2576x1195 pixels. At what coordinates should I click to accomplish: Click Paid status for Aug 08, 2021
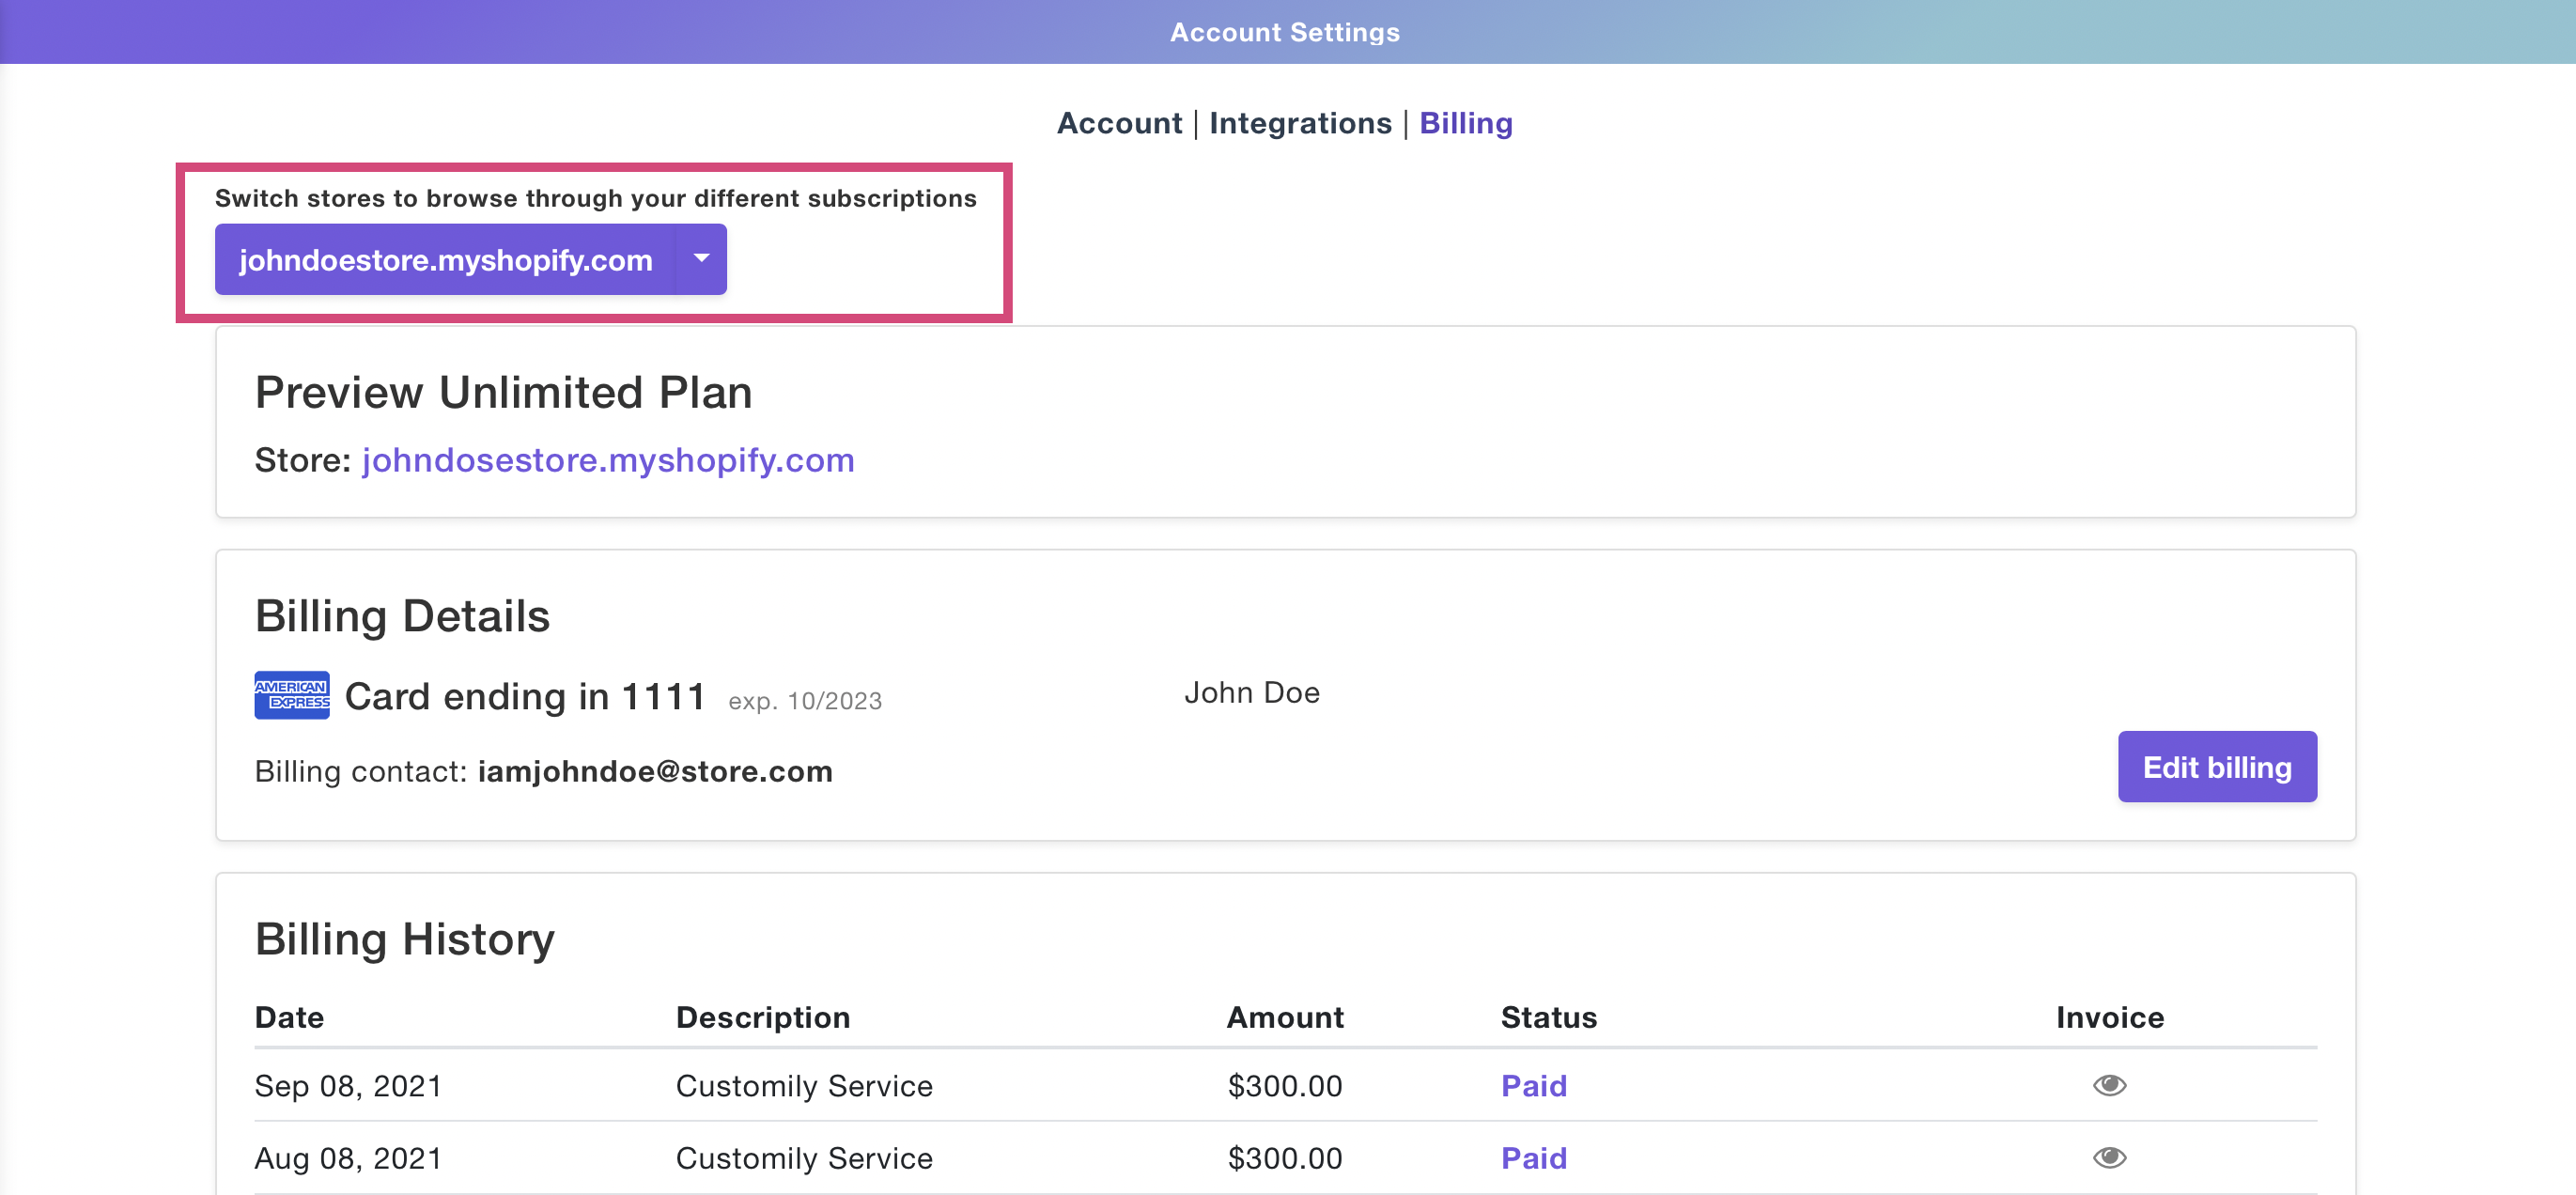click(x=1533, y=1157)
